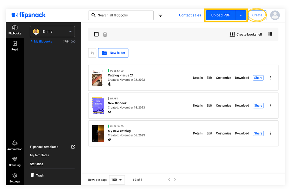Expand the Upload PDF dropdown arrow

point(241,15)
